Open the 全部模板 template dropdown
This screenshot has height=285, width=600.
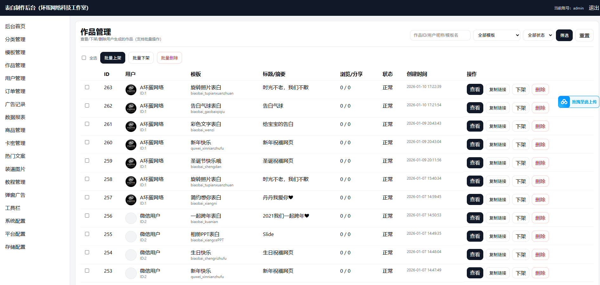pos(497,35)
